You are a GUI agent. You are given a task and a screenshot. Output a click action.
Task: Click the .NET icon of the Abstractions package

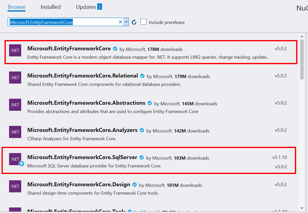[x=15, y=105]
